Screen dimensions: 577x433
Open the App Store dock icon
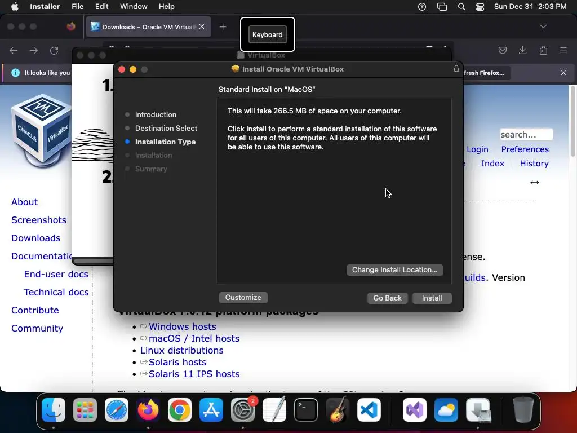(x=211, y=410)
